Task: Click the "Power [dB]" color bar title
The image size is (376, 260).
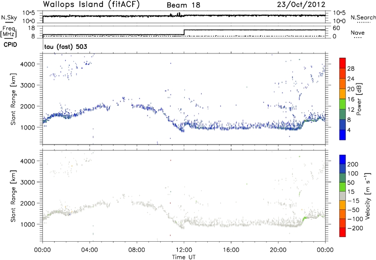Action: [359, 99]
